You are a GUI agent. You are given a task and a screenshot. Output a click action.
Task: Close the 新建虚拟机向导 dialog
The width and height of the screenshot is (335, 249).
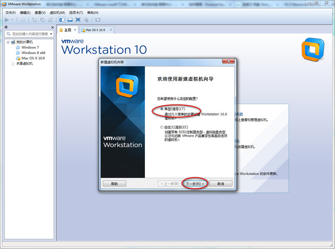tap(228, 61)
